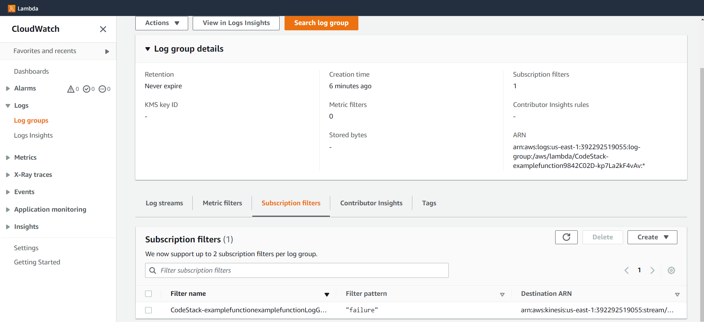Click the Never expire retention value

tap(163, 86)
